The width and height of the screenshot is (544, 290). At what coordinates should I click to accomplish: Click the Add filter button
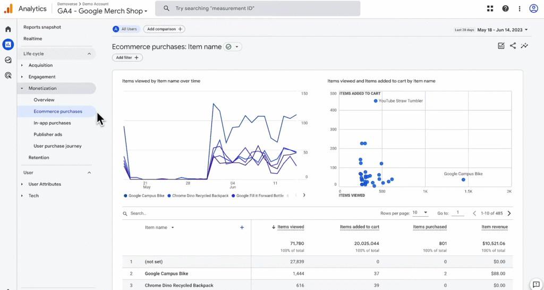coord(127,57)
